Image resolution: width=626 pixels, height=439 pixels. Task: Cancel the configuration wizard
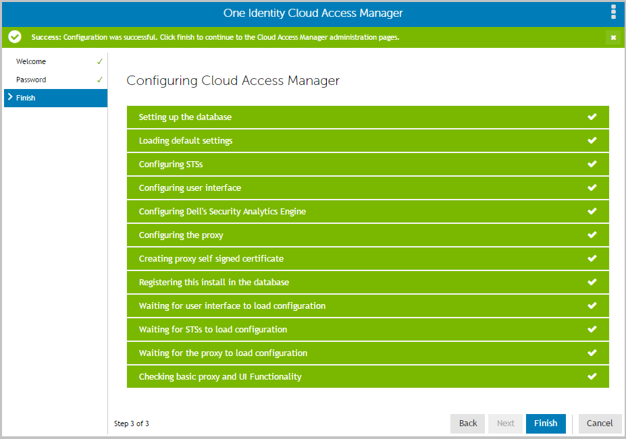click(600, 423)
